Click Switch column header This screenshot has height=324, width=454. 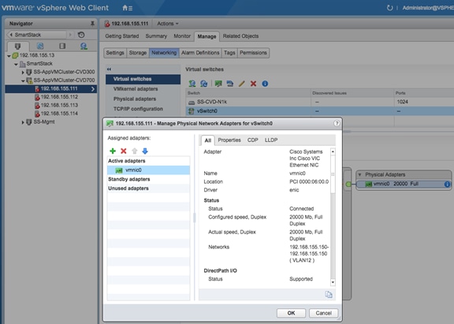[x=247, y=93]
